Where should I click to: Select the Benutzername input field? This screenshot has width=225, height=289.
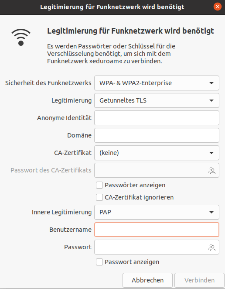[x=157, y=230]
